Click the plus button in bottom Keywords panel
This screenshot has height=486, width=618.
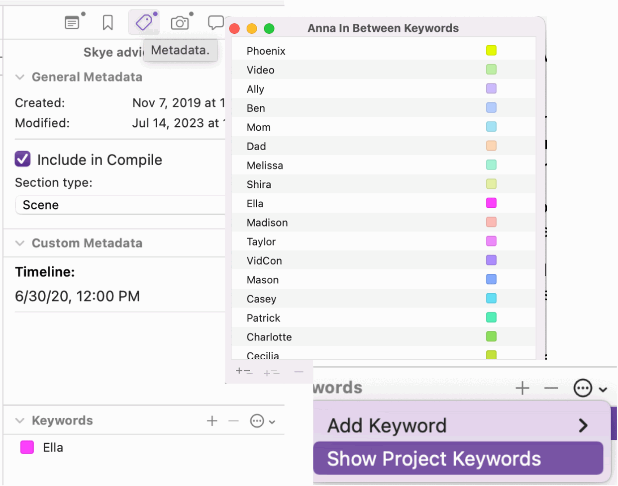click(x=522, y=389)
